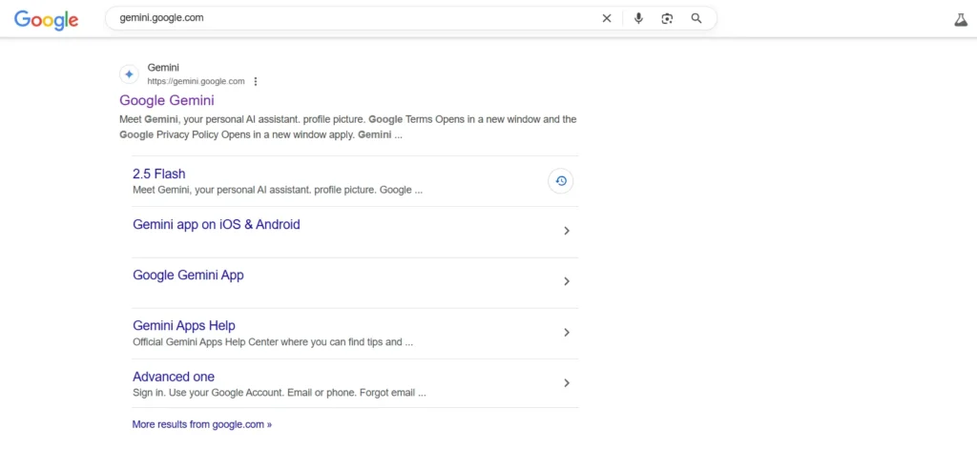Open Gemini app on iOS & Android link
The width and height of the screenshot is (977, 450).
[x=217, y=224]
